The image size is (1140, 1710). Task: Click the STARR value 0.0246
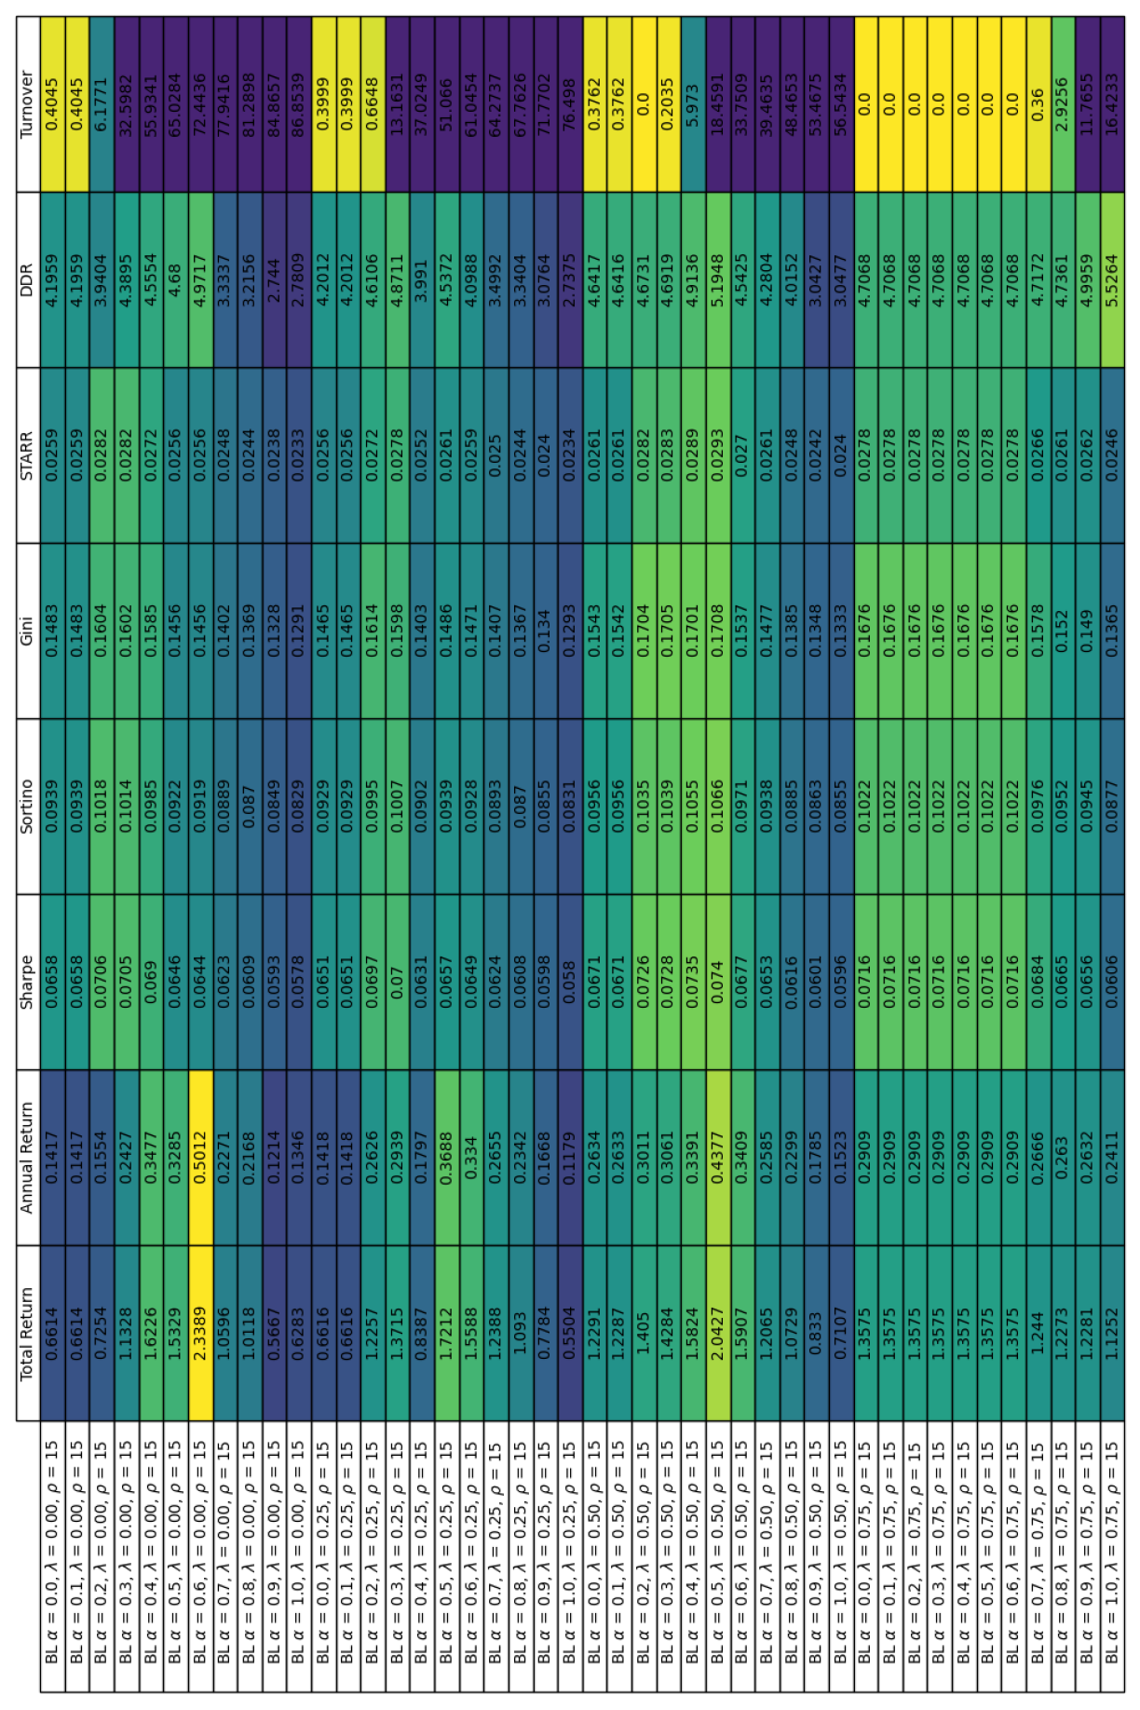pos(1112,455)
